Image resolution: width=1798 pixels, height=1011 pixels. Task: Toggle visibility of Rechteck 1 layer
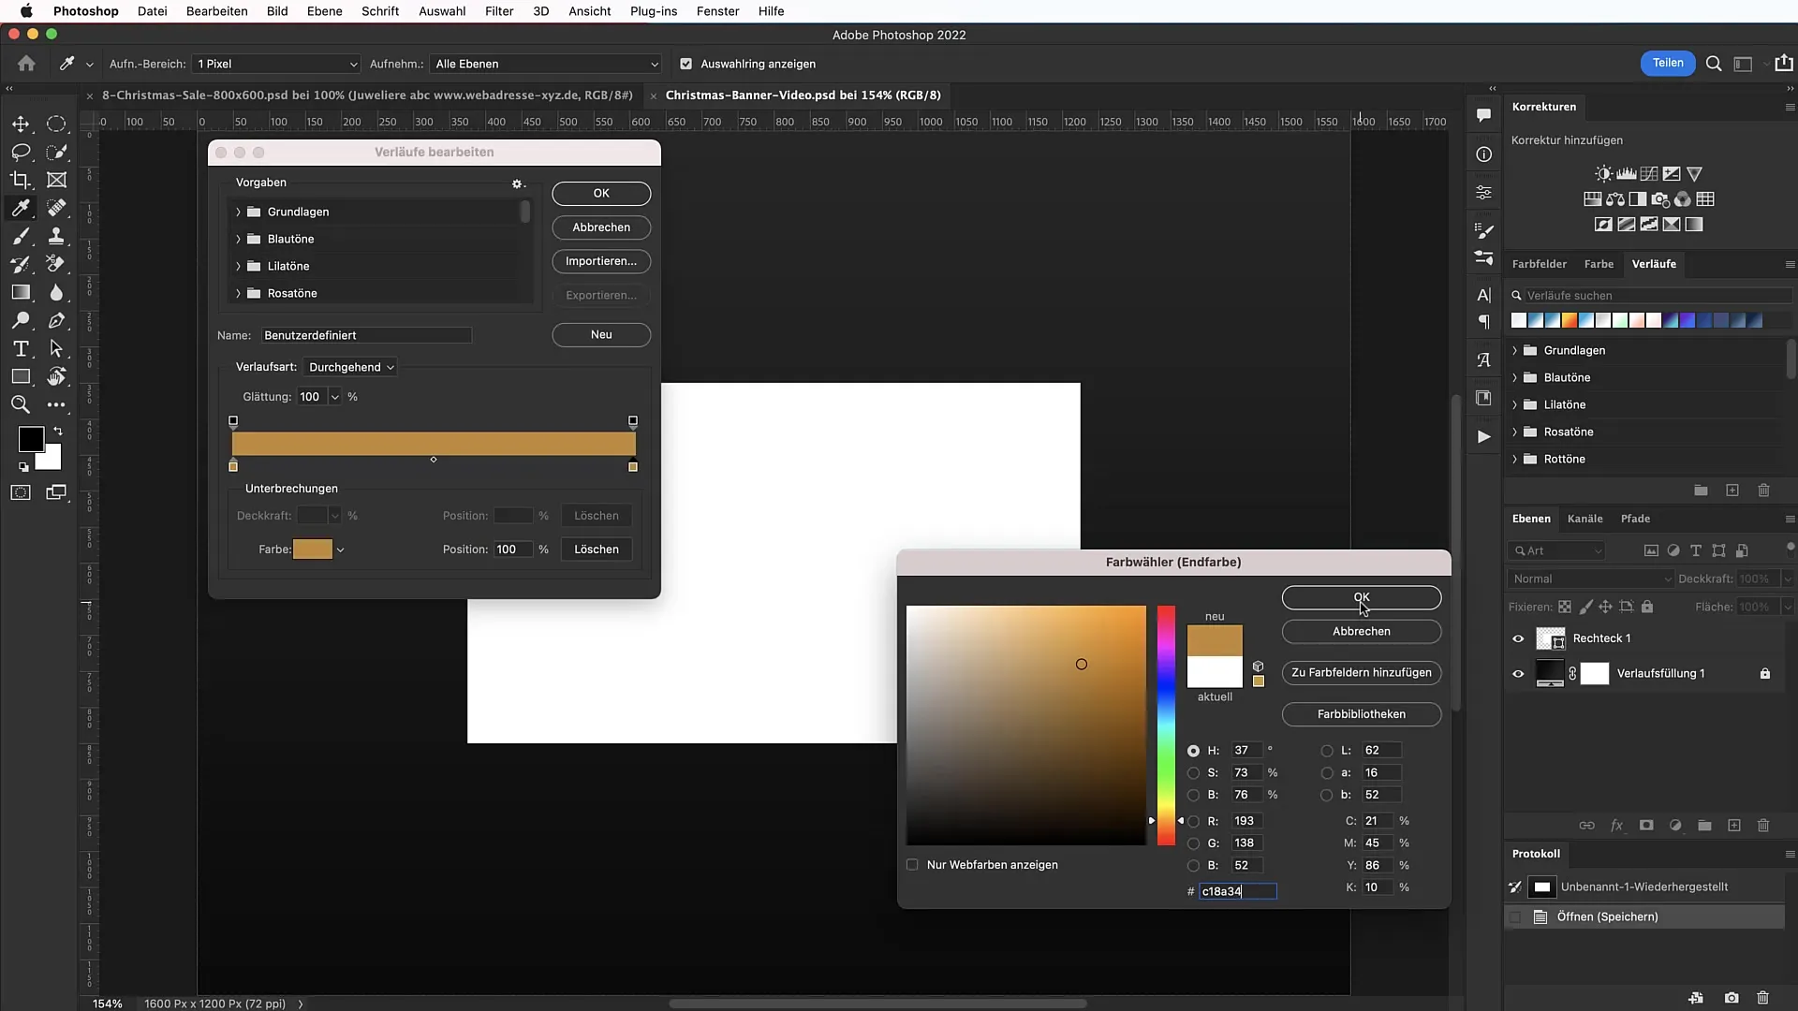[x=1518, y=638]
